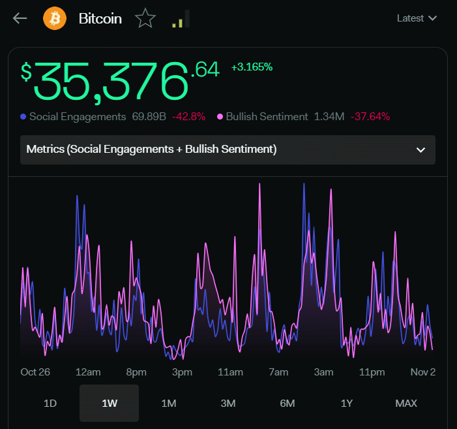This screenshot has width=457, height=429.
Task: Show the MAX time range
Action: pyautogui.click(x=406, y=404)
